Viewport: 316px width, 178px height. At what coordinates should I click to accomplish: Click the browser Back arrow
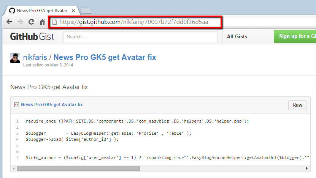click(9, 22)
